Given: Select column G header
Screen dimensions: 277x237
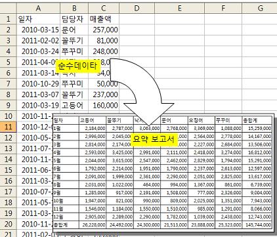Looking at the screenshot, I should tap(259, 9).
